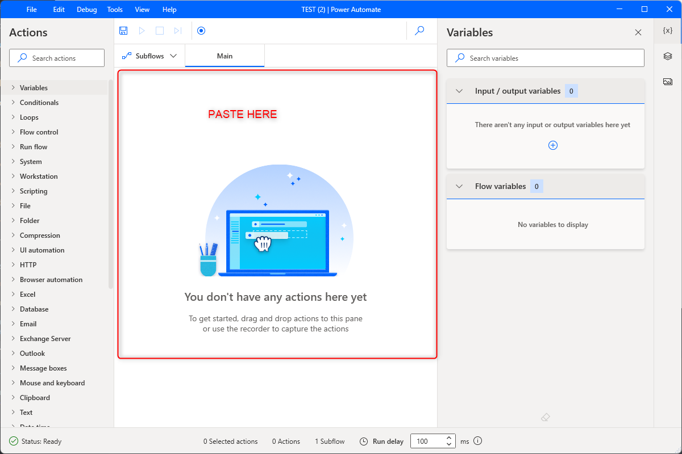
Task: Close the Variables pane with X
Action: point(638,32)
